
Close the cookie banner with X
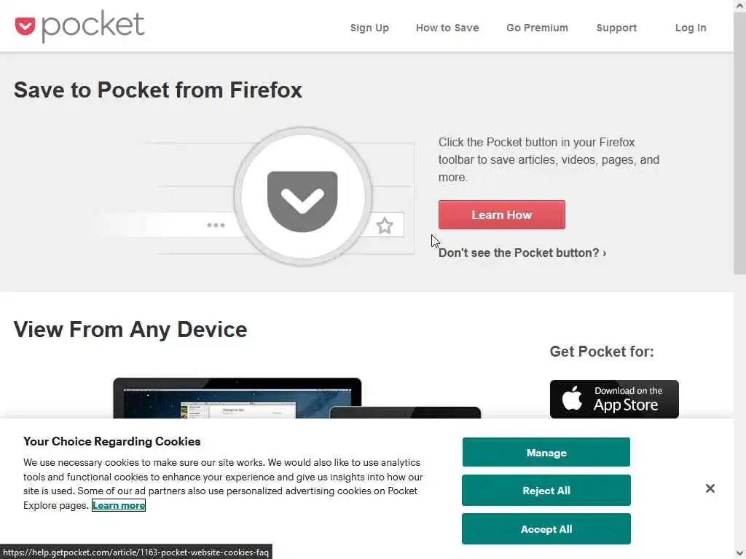coord(710,488)
